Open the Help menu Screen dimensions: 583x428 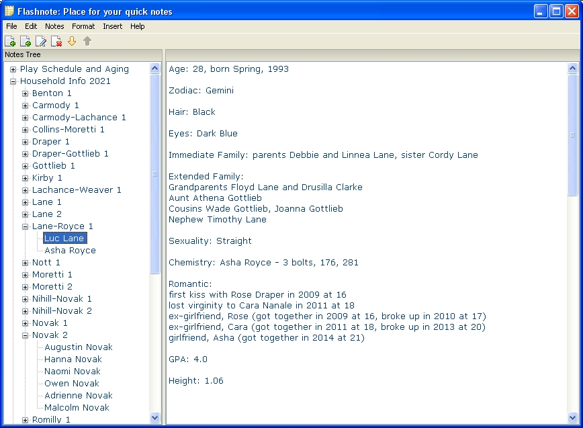click(137, 26)
